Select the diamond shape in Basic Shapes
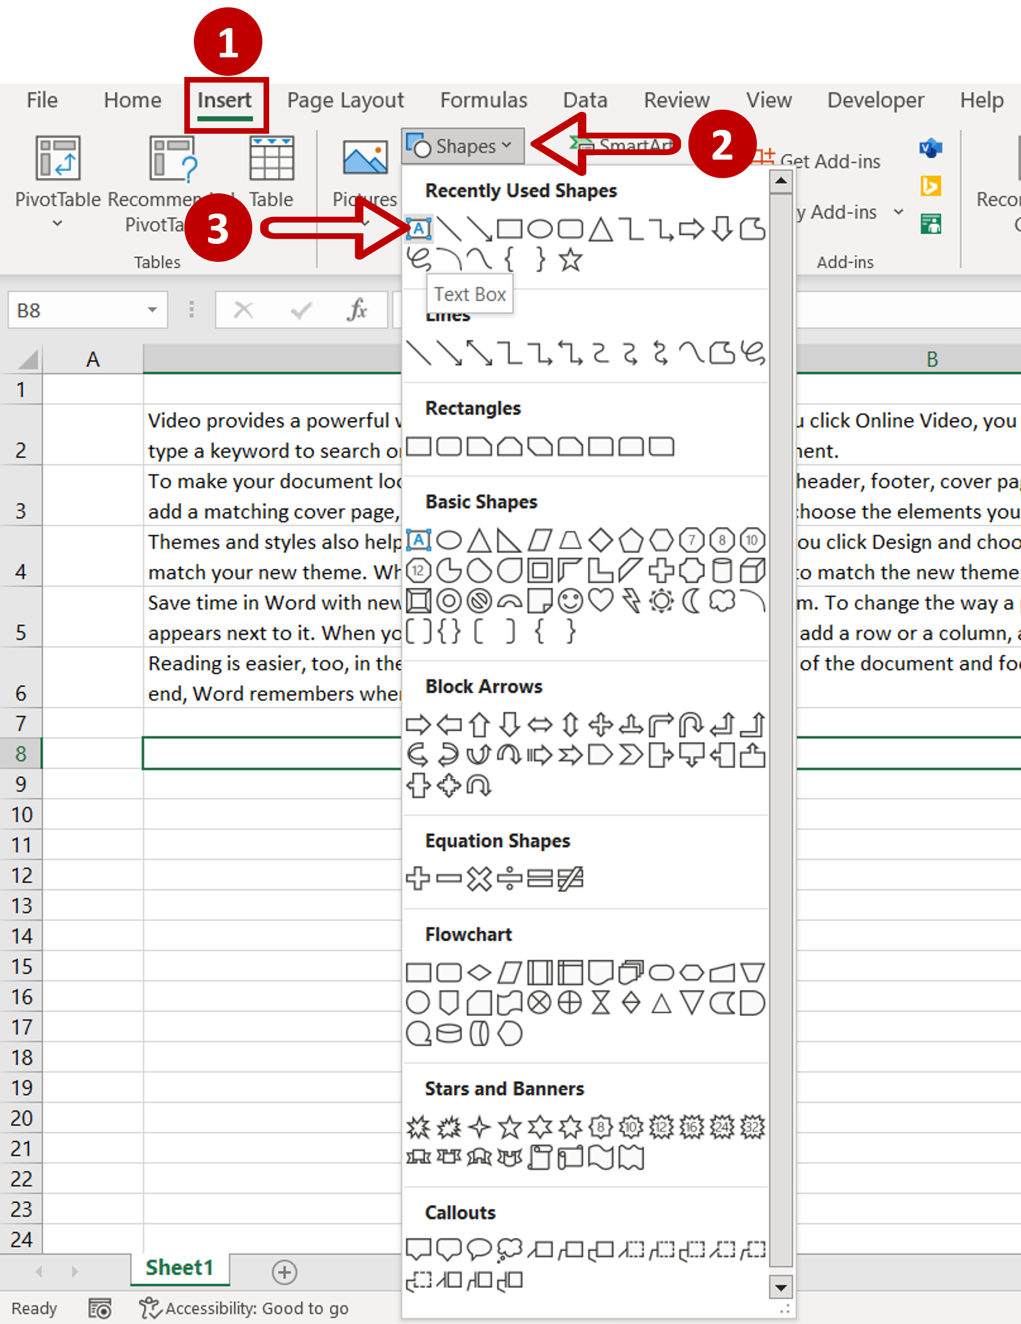 coord(601,539)
